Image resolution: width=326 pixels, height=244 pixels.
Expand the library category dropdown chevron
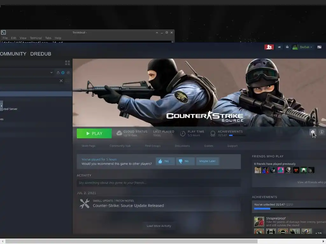click(x=51, y=73)
